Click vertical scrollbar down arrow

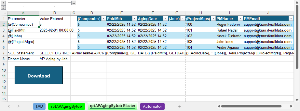tap(297, 100)
